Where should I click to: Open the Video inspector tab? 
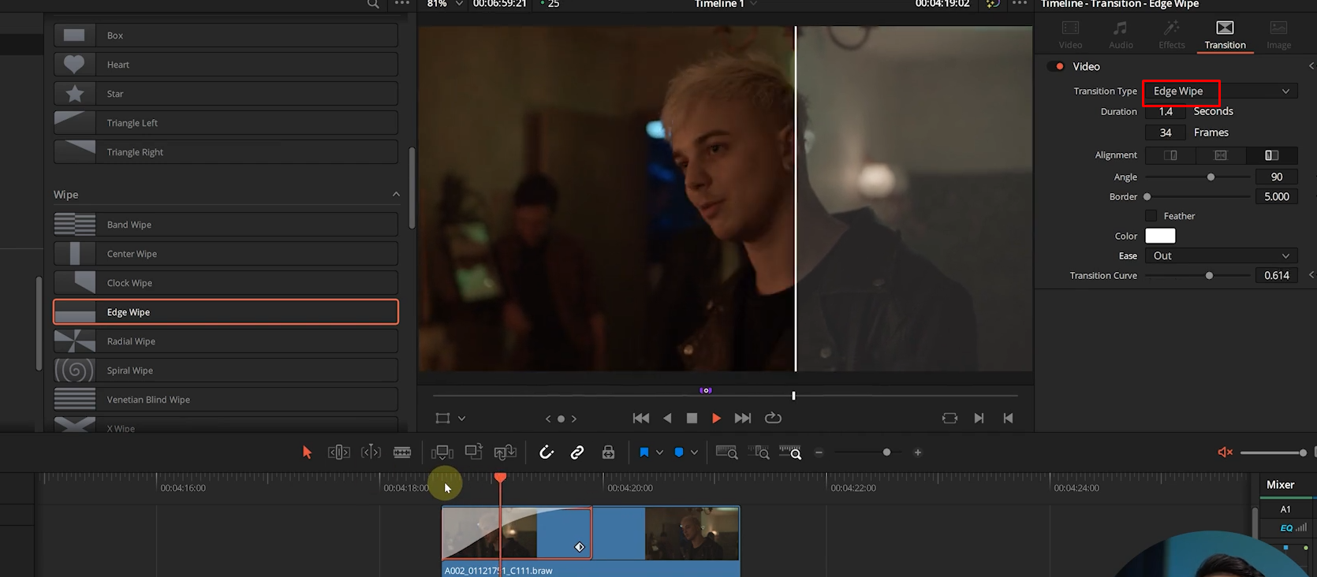tap(1070, 35)
